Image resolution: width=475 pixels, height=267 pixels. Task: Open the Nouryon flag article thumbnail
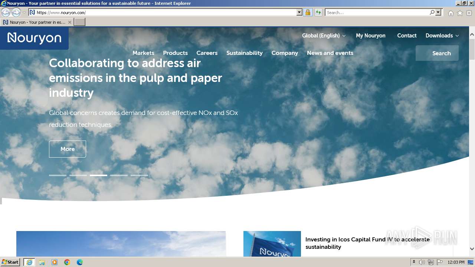tap(272, 244)
